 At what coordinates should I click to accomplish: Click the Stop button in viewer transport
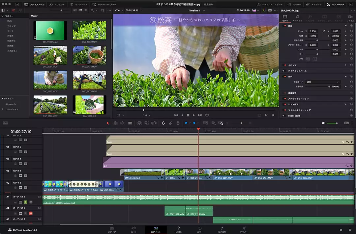point(188,115)
